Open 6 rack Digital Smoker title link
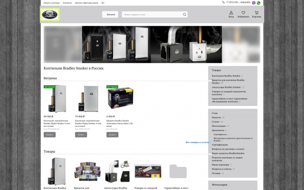Screen dimensions: 304x190 point(57,123)
